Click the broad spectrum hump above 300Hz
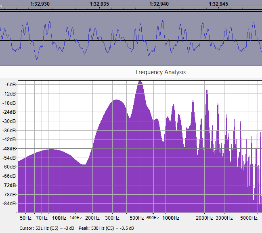262x233 pixels. coord(117,101)
